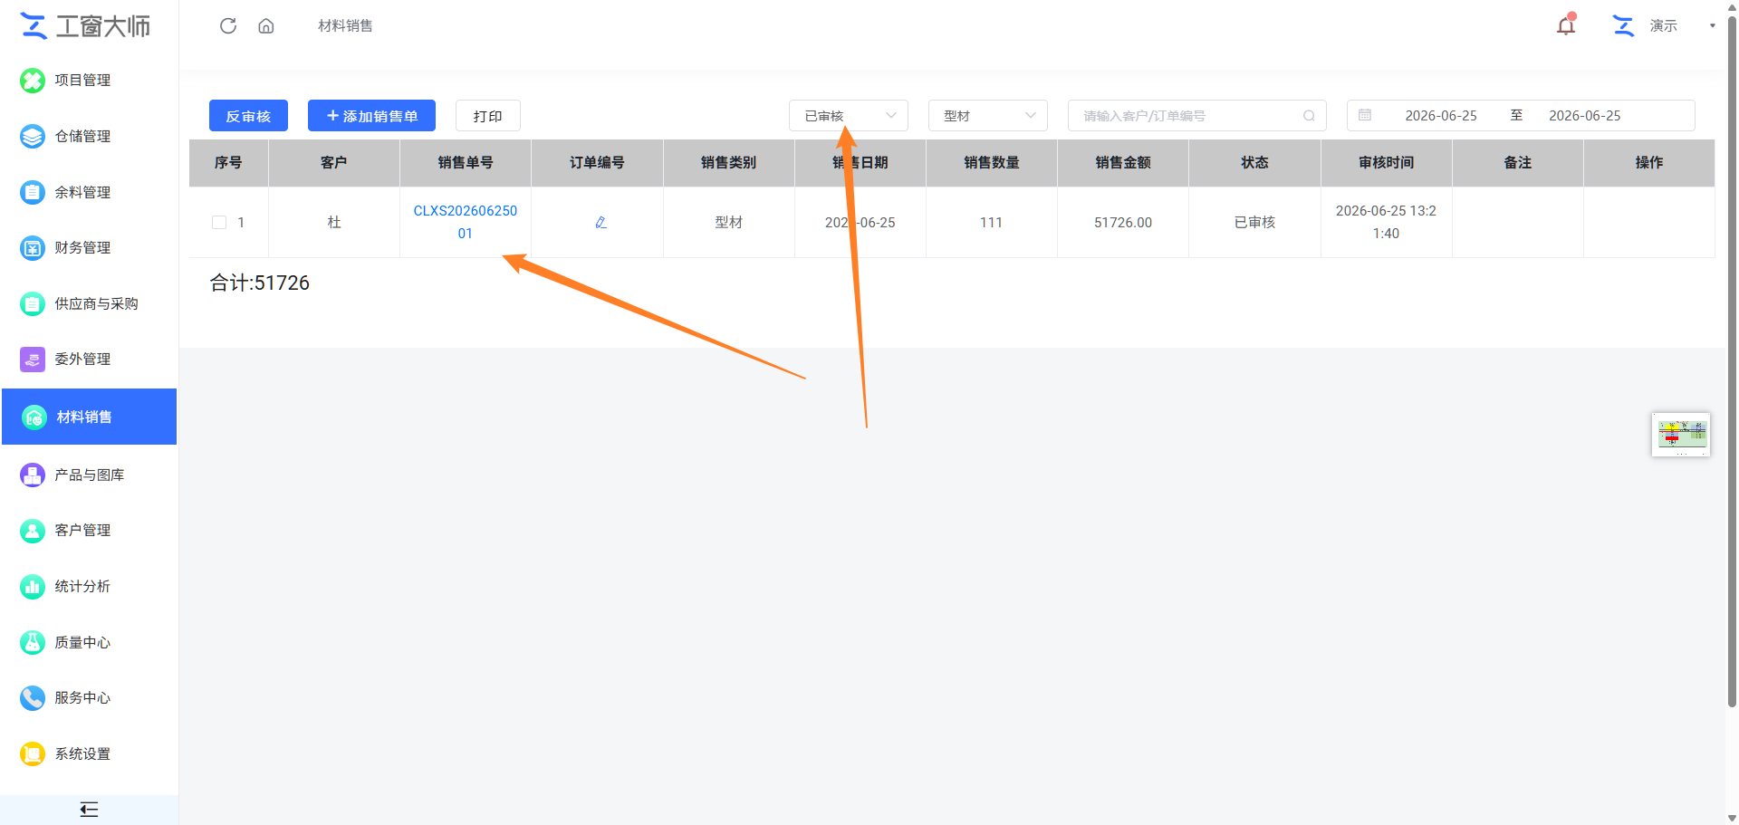The image size is (1739, 825).
Task: Select 统计分析 from the sidebar
Action: [x=82, y=586]
